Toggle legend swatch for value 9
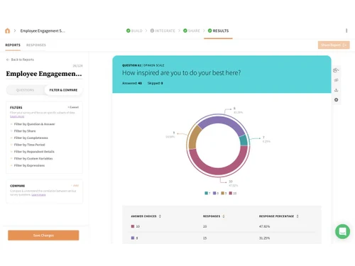355x266 pixels. point(222,193)
